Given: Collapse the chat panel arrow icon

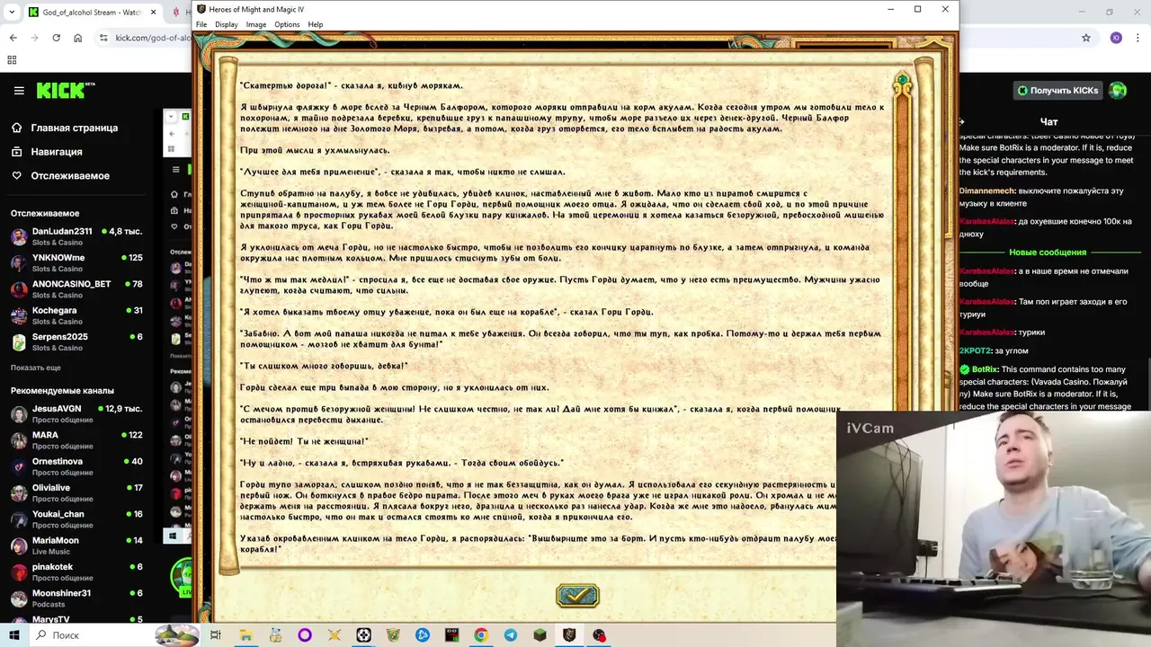Looking at the screenshot, I should (962, 122).
